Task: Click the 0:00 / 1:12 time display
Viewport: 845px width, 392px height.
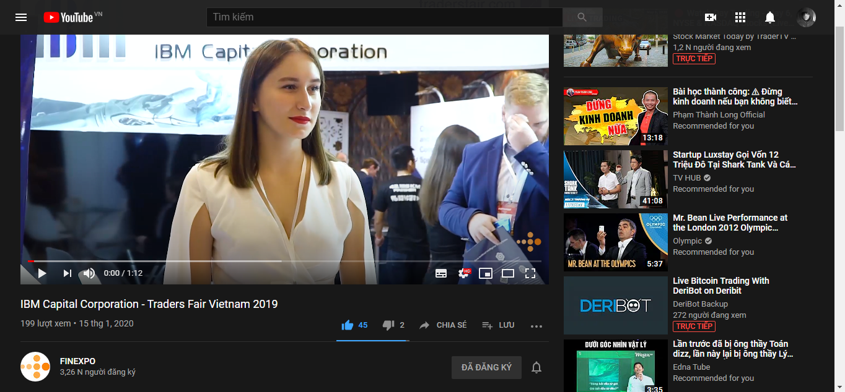Action: (x=123, y=273)
